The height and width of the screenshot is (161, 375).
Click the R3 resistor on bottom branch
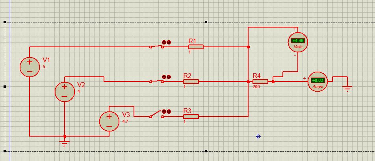[191, 117]
